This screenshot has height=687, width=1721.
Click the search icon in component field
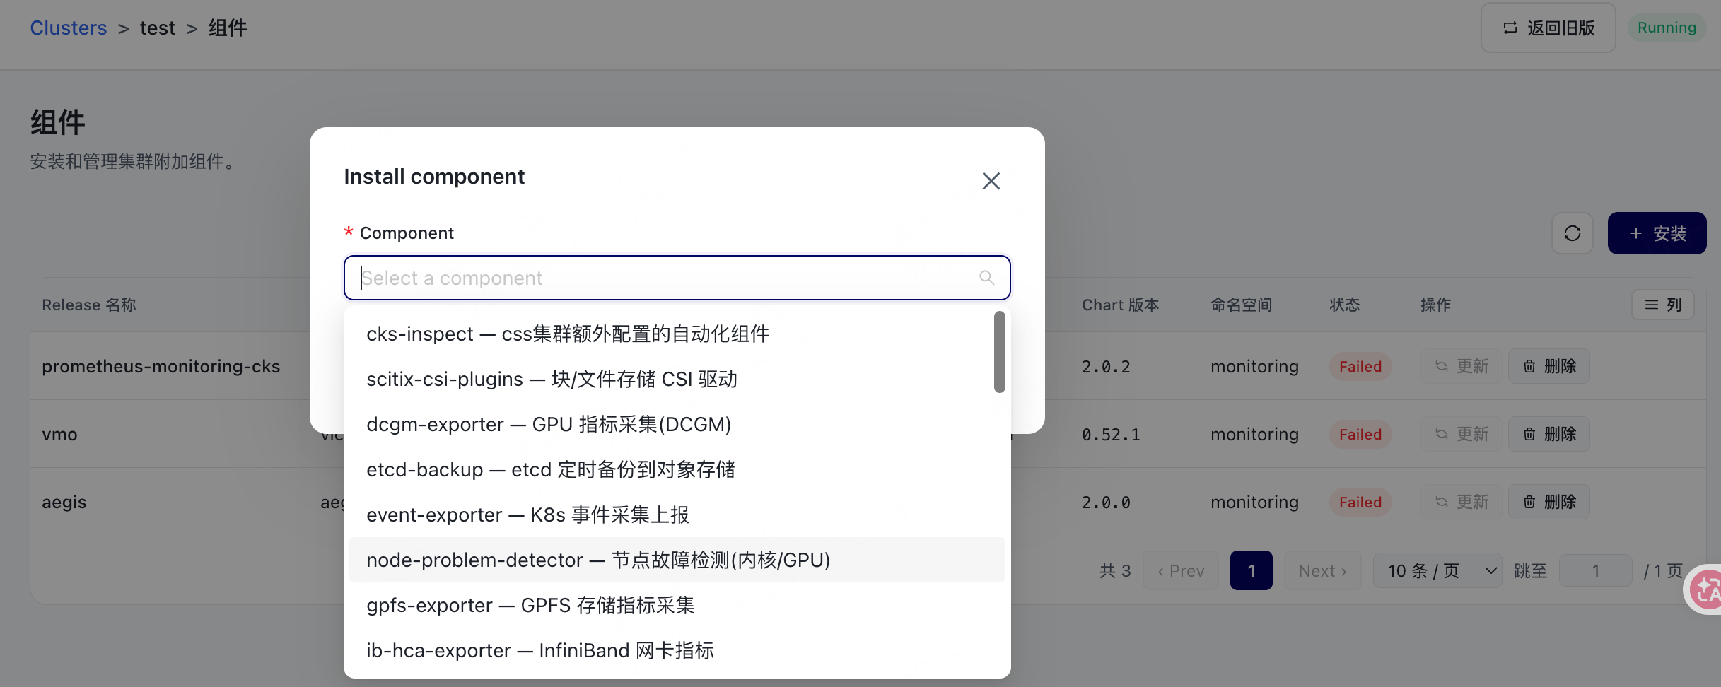pyautogui.click(x=986, y=278)
